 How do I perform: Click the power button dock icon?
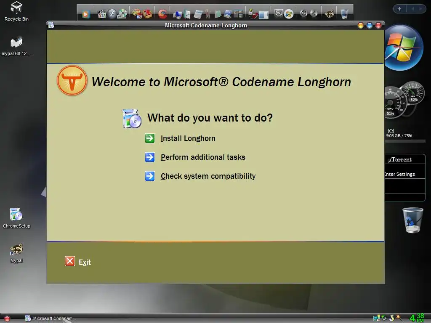[x=304, y=13]
